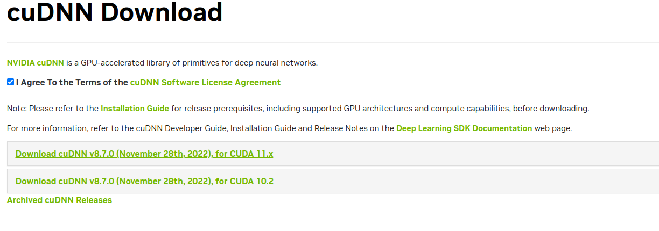Click the cuDNN Download page heading

click(115, 11)
